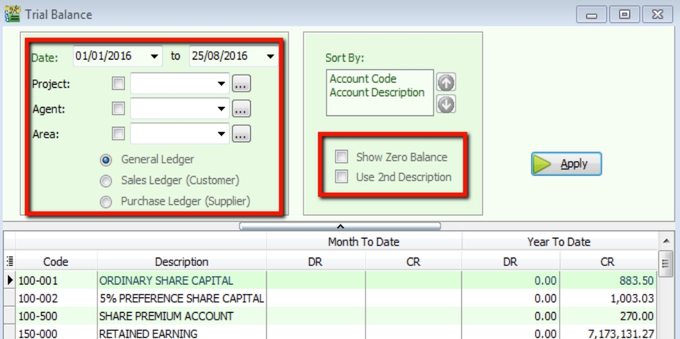The width and height of the screenshot is (680, 339).
Task: Enable the Show Zero Balance checkbox
Action: pyautogui.click(x=343, y=157)
